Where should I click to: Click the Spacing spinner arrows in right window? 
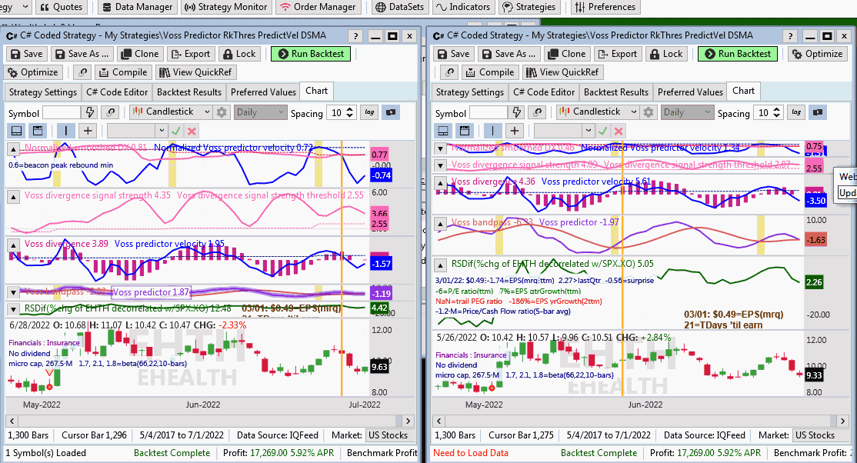point(778,112)
